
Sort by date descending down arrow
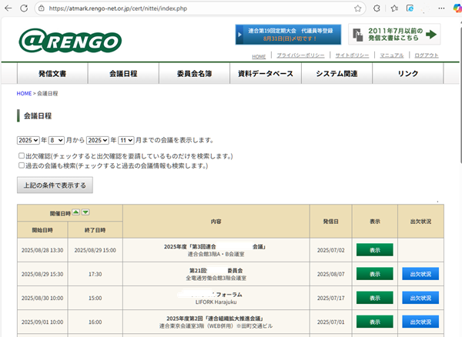[x=85, y=212]
